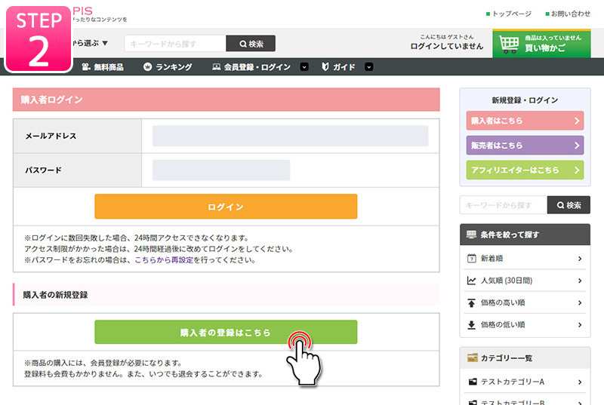Image resolution: width=604 pixels, height=405 pixels.
Task: Click the down-arrow icon for 価格の低い順
Action: [471, 325]
